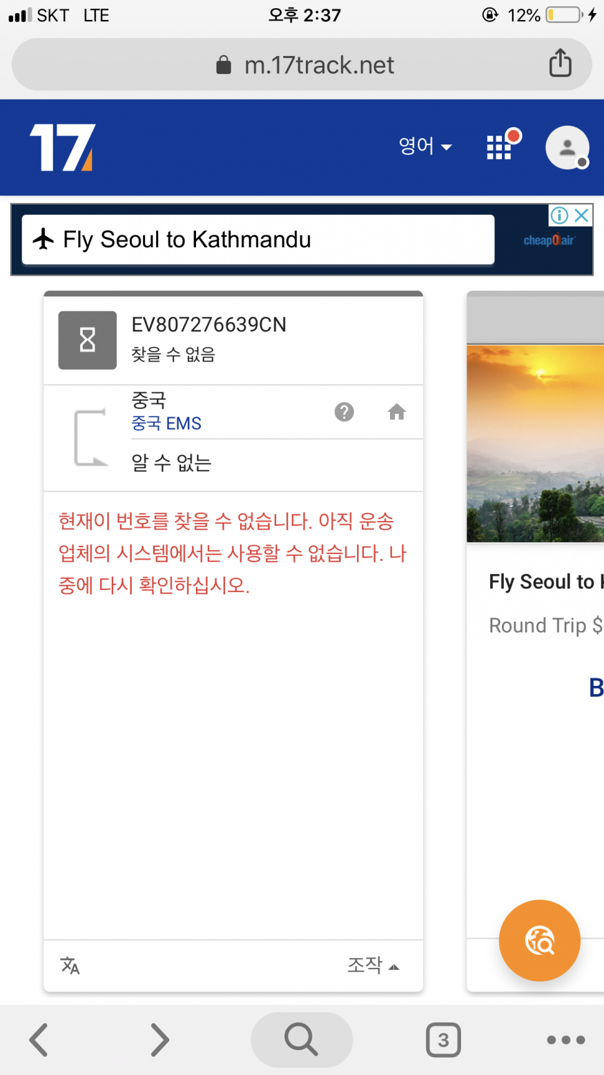Open the 중국 EMS carrier link
Image resolution: width=604 pixels, height=1075 pixels.
coord(166,424)
